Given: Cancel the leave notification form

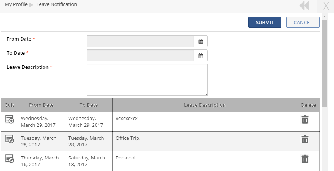Looking at the screenshot, I should pyautogui.click(x=303, y=22).
